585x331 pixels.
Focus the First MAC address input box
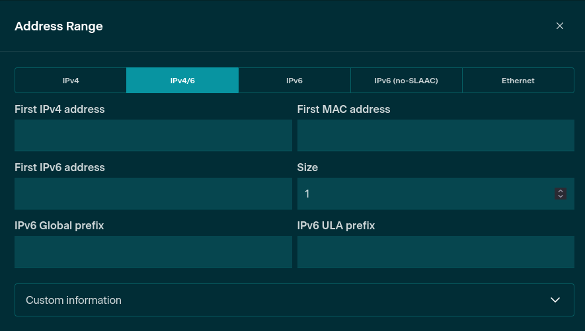coord(435,135)
